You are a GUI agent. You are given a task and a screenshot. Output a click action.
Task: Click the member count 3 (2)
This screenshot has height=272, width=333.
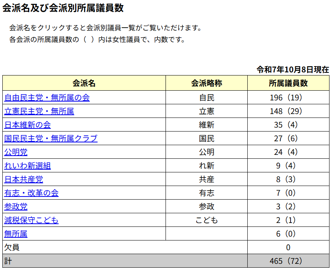(286, 207)
